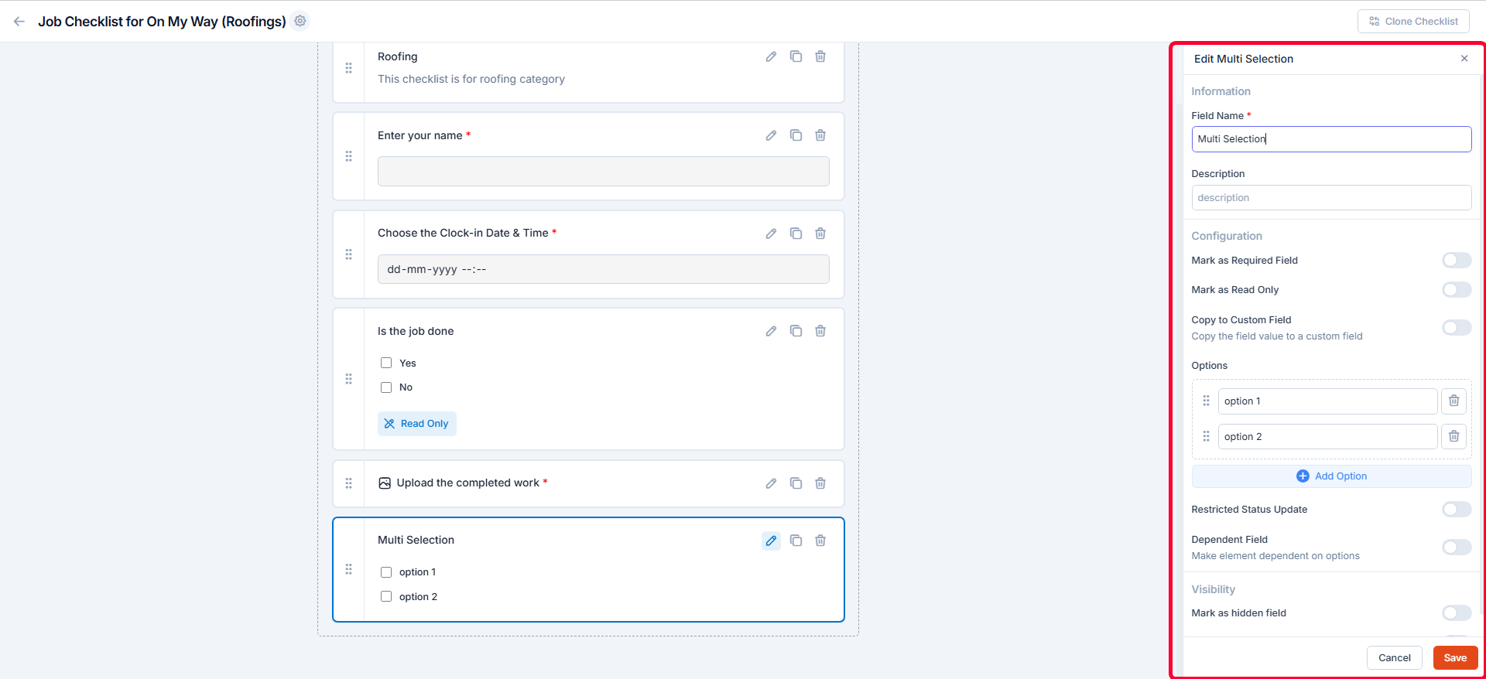Screen dimensions: 1486x679
Task: Edit the option 2 text box
Action: click(1327, 437)
